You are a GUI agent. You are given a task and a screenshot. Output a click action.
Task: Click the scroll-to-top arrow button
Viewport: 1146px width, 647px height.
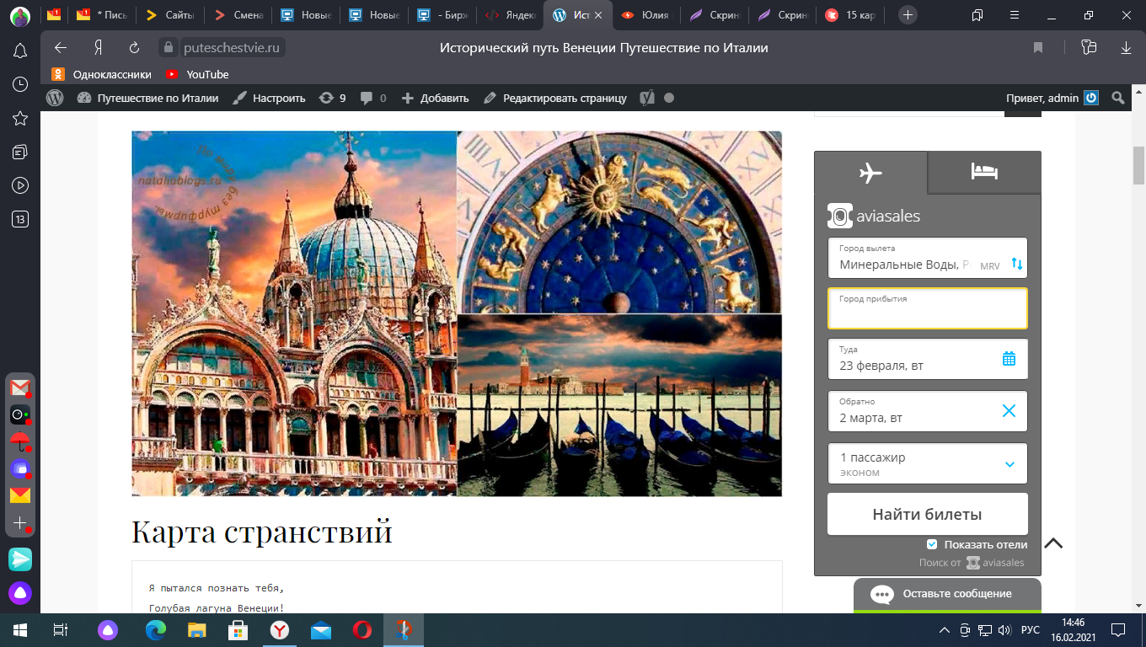coord(1053,543)
